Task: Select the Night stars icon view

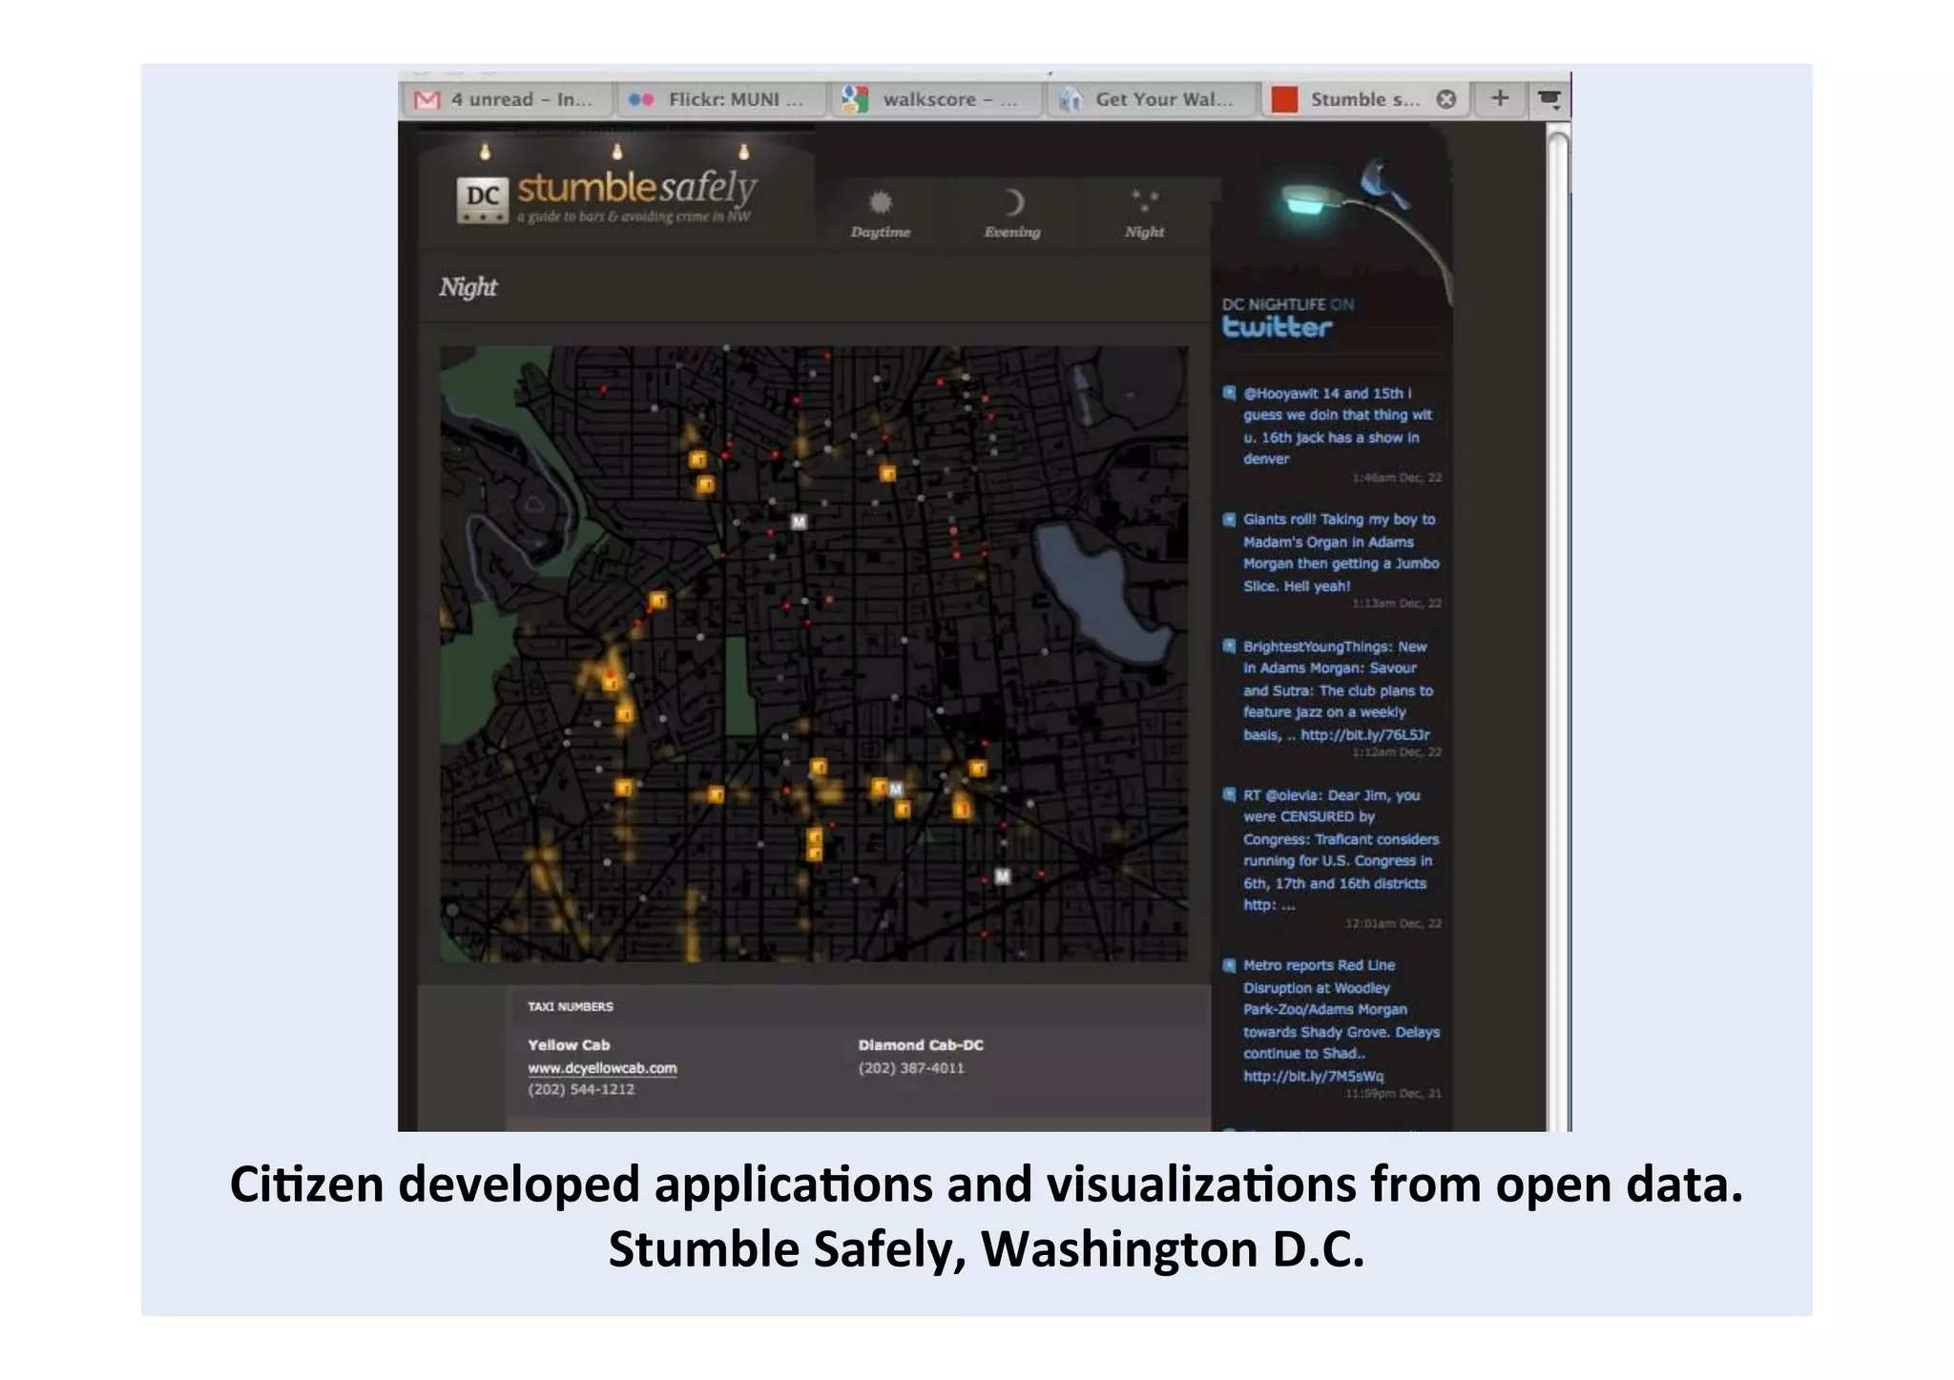Action: pos(1144,214)
